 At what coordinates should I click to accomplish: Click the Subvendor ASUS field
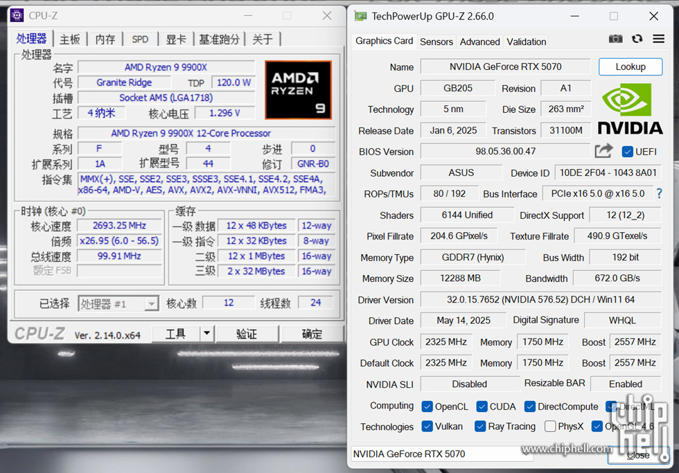pos(461,172)
